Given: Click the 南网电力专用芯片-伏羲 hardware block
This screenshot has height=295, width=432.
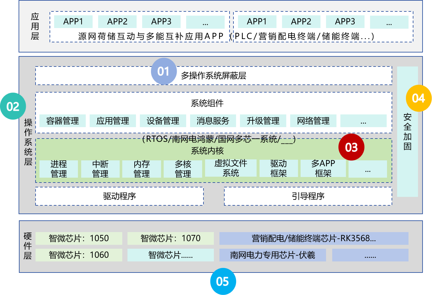Looking at the screenshot, I should 273,255.
